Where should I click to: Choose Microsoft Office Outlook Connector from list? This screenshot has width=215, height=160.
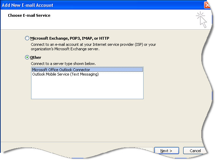[x=88, y=70]
